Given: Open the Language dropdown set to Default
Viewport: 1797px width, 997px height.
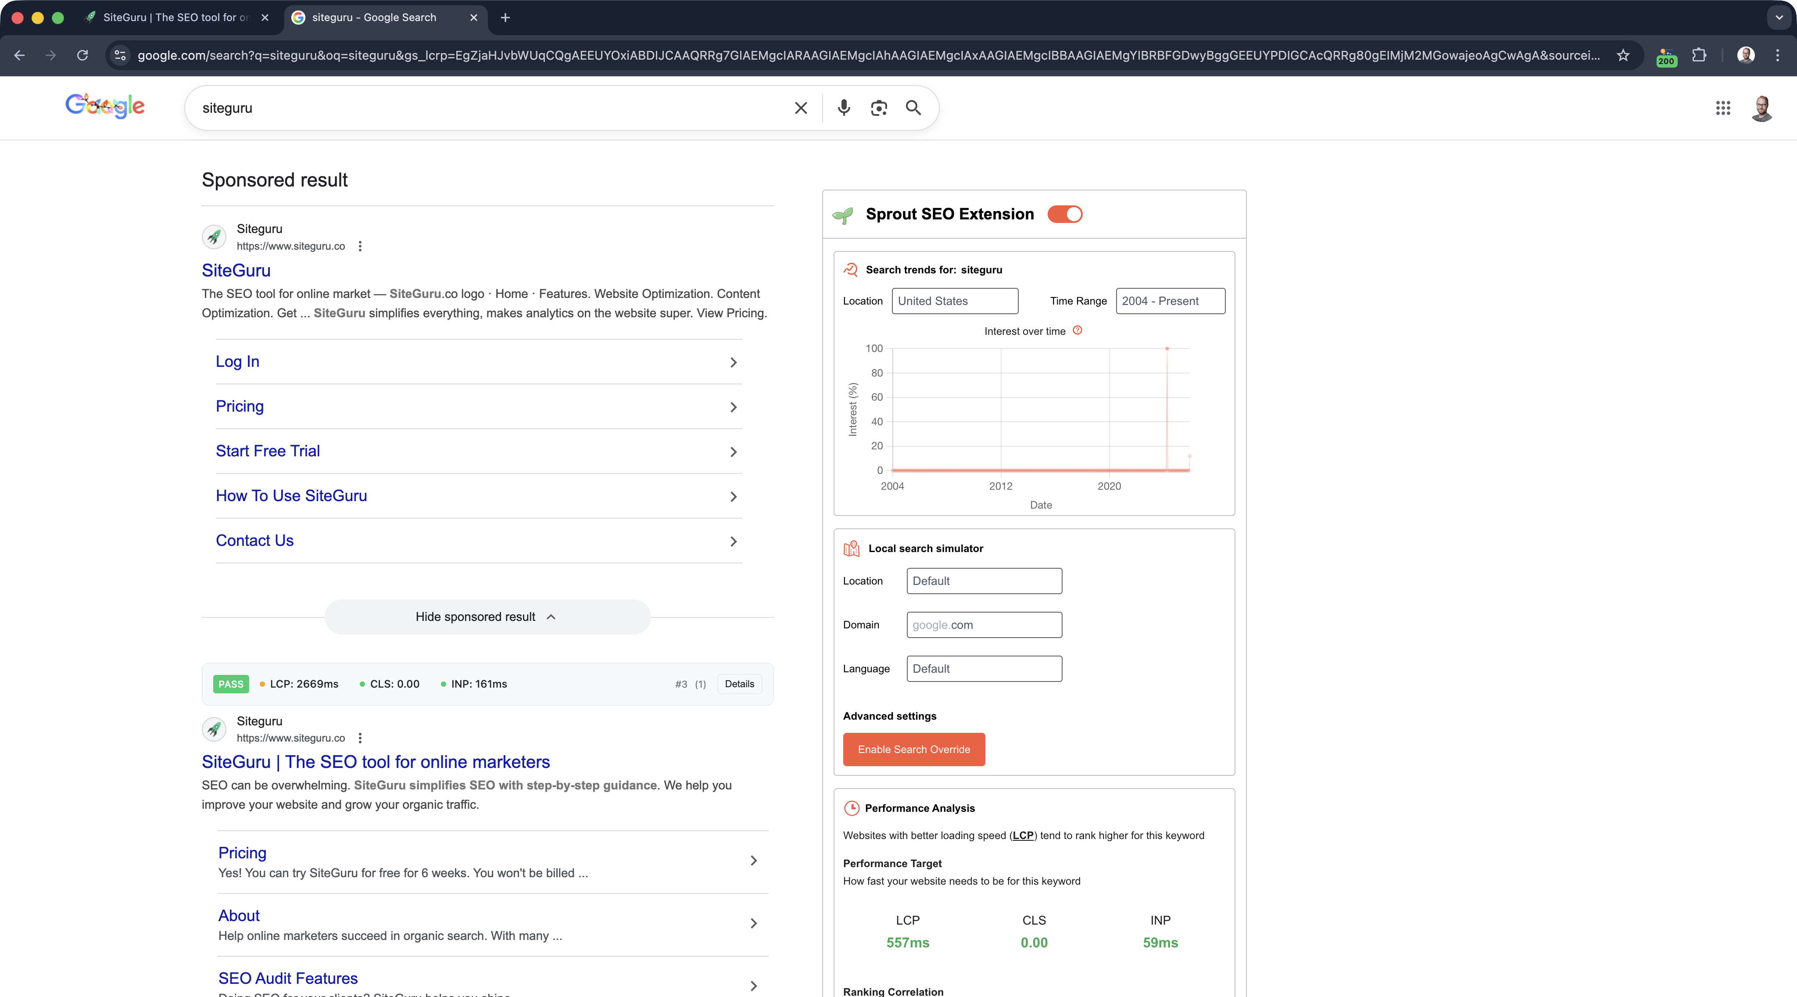Looking at the screenshot, I should click(984, 668).
